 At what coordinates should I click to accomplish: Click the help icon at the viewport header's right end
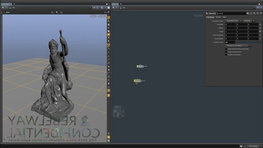coord(108,12)
